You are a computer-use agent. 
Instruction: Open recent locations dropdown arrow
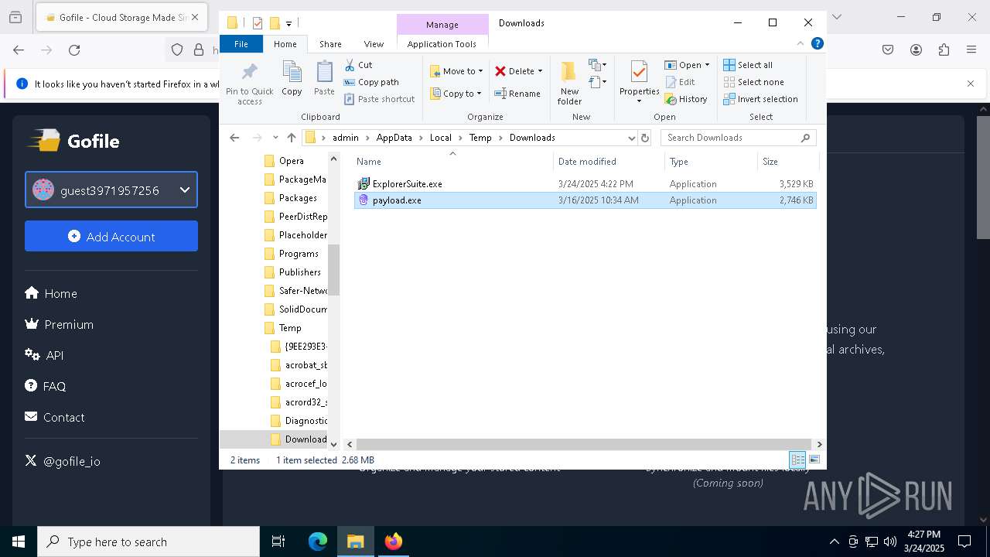pyautogui.click(x=275, y=138)
